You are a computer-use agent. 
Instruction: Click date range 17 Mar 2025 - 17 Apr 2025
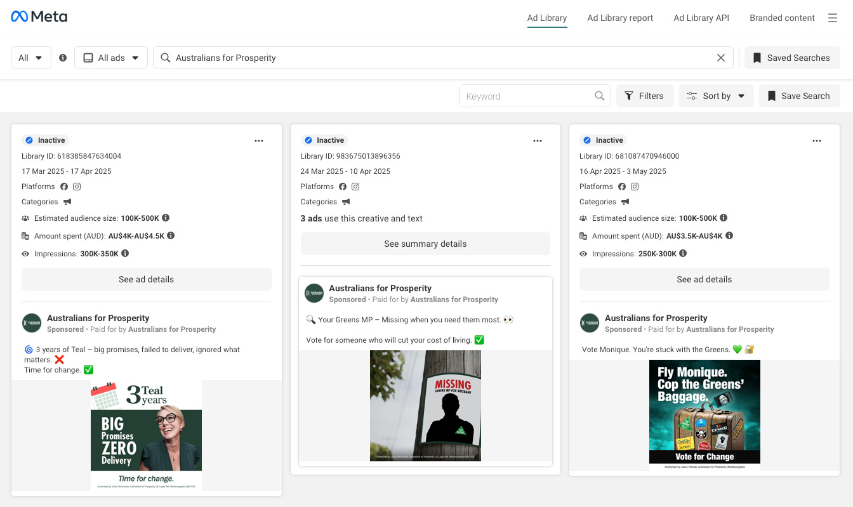click(x=67, y=171)
